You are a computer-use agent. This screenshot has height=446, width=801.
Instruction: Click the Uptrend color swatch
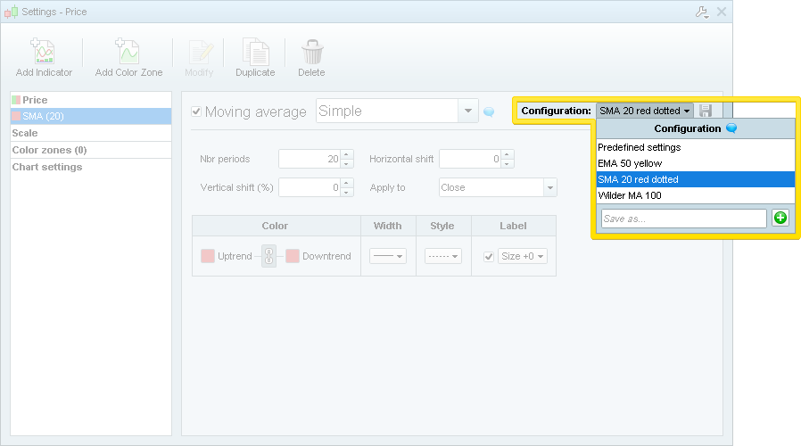(x=208, y=256)
